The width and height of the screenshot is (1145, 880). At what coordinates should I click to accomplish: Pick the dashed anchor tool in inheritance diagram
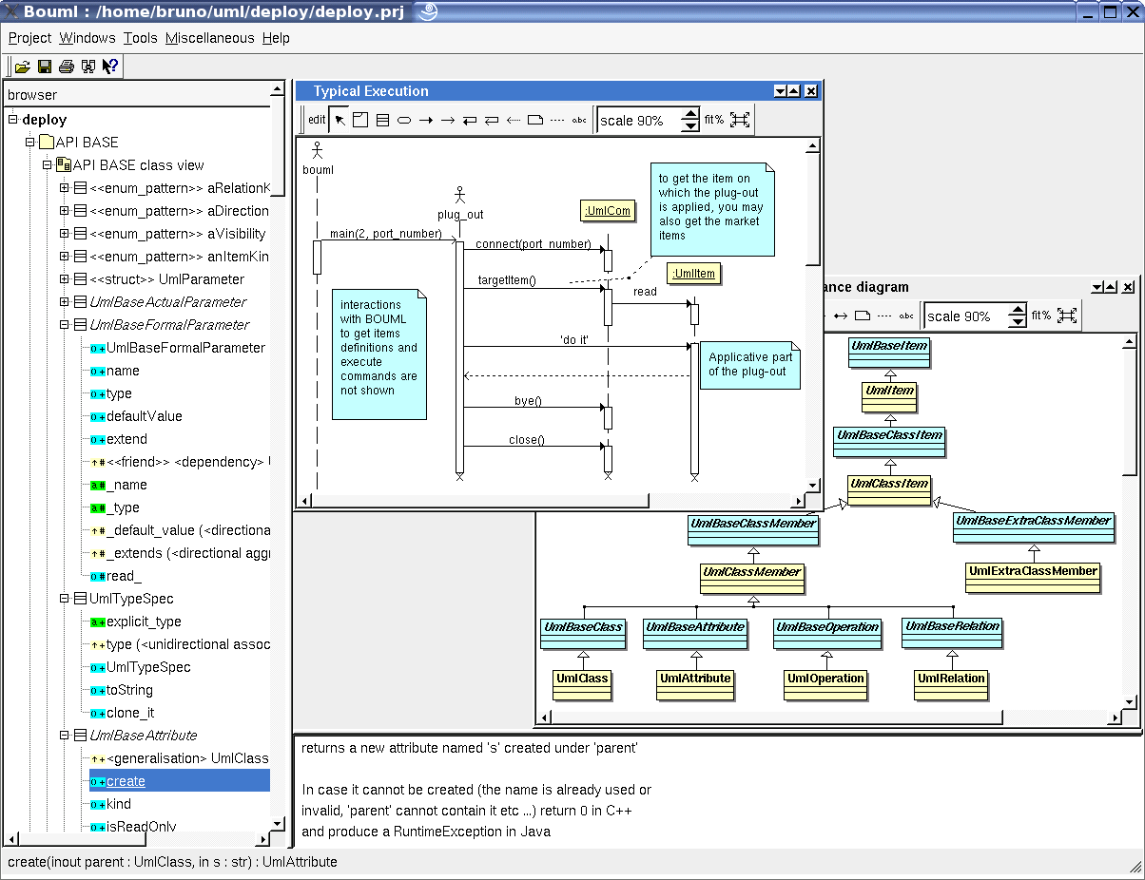coord(884,316)
